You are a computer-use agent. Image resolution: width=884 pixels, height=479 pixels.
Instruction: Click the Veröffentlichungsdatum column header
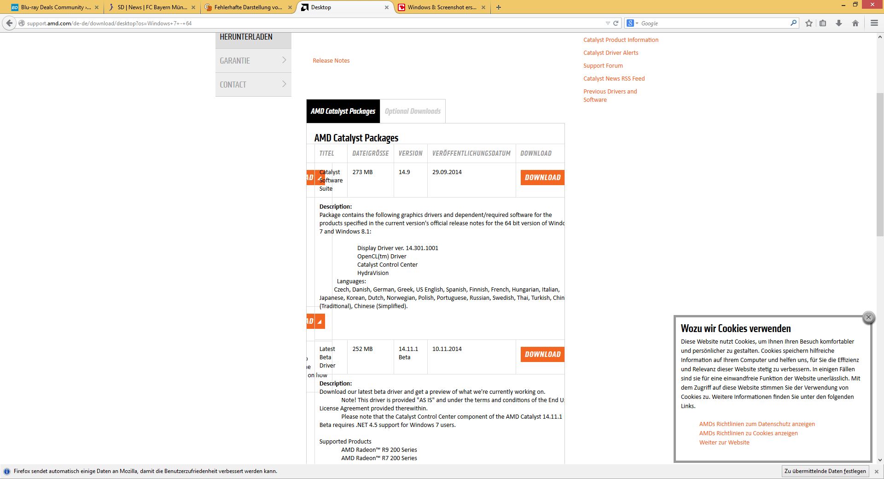471,153
